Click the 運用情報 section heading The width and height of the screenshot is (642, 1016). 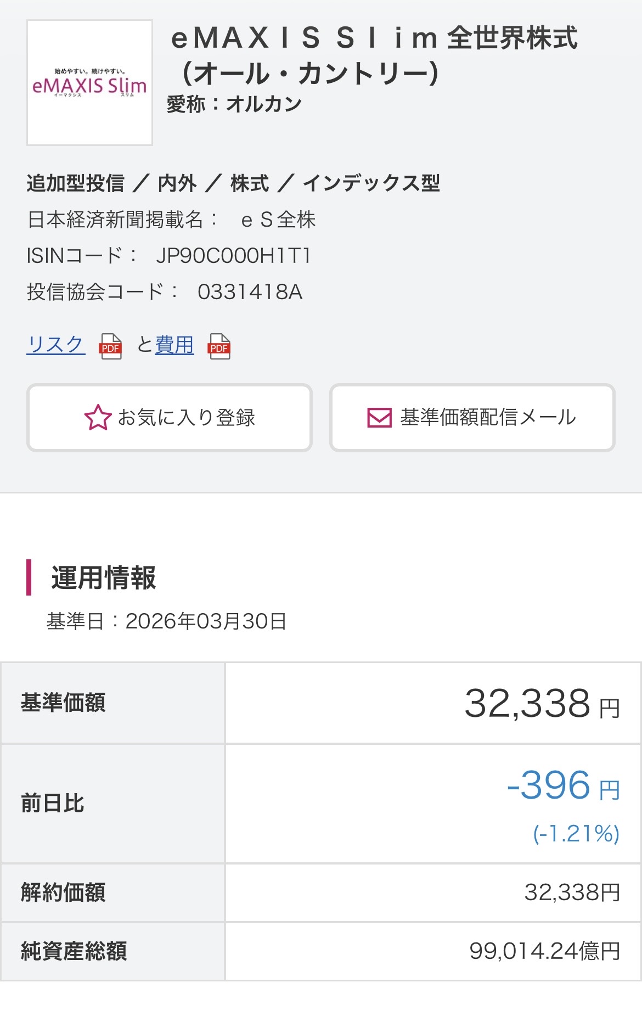[x=104, y=578]
